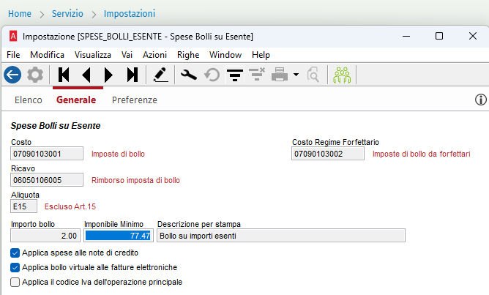Click the wrench tools icon
489x295 pixels.
click(x=189, y=75)
